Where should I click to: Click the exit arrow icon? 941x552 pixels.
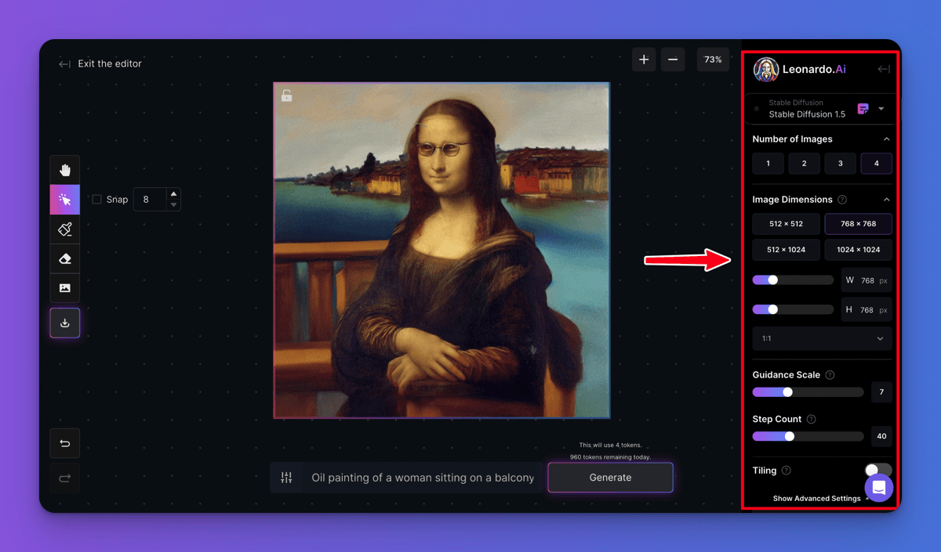(x=64, y=64)
